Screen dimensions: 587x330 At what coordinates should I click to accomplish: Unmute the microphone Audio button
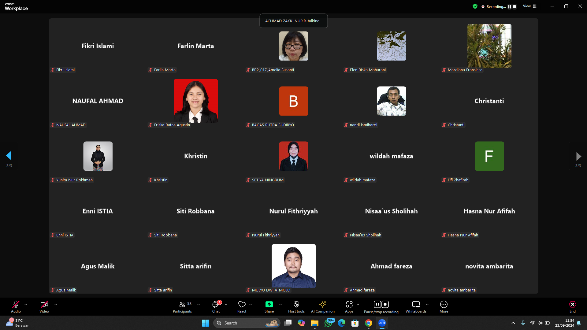coord(16,307)
